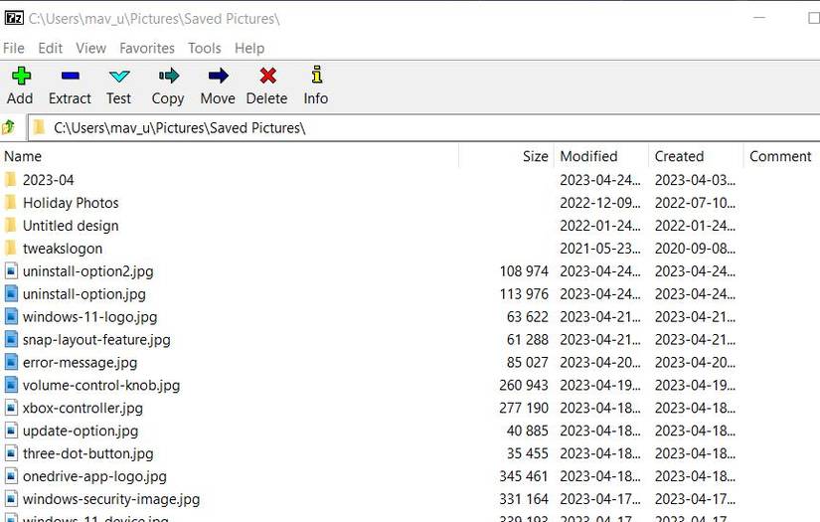This screenshot has width=820, height=522.
Task: Click the 7-Zip title bar logo
Action: pos(14,18)
